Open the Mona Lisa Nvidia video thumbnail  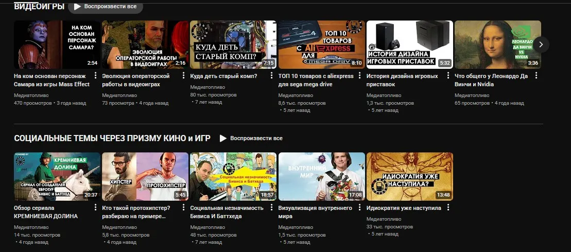(498, 45)
